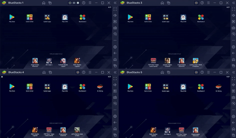Open hamburger menu in BlueStacks 4
The width and height of the screenshot is (236, 138).
90,72
